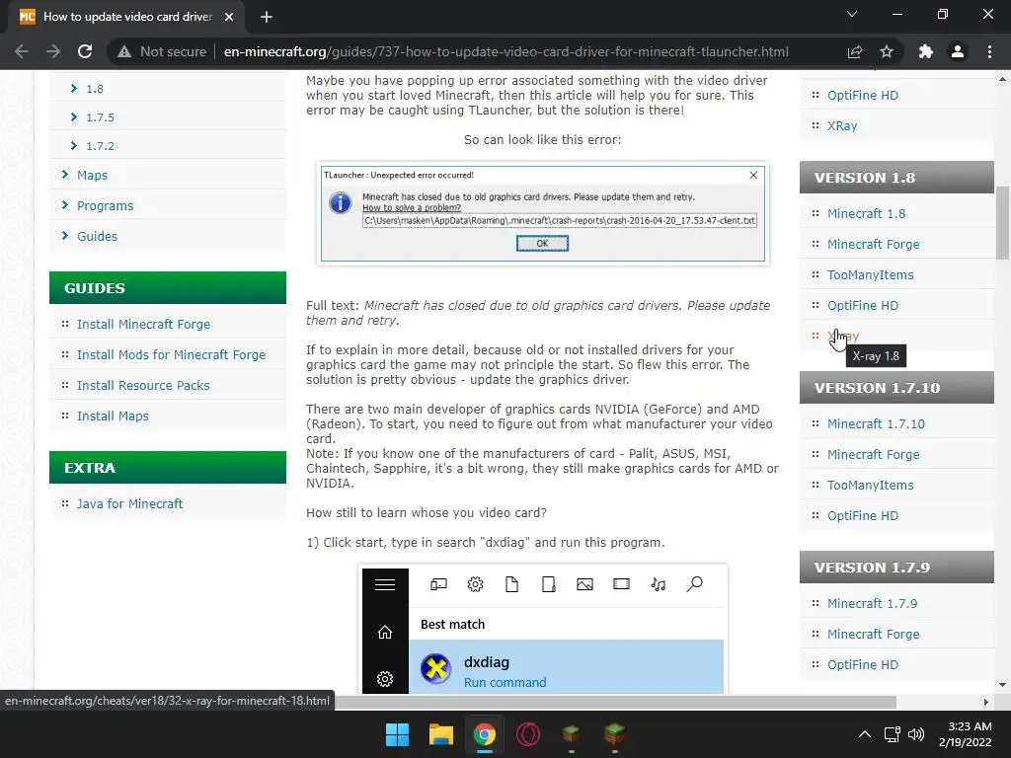Click the Minecraft 1.7.10 link
Viewport: 1011px width, 758px height.
coord(876,423)
